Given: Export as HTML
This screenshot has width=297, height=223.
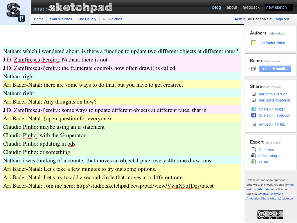Looking at the screenshot, I should 264,162.
